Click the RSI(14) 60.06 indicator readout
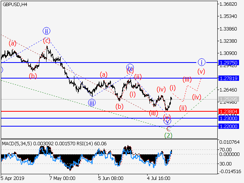Image resolution: width=244 pixels, height=183 pixels. 91,143
